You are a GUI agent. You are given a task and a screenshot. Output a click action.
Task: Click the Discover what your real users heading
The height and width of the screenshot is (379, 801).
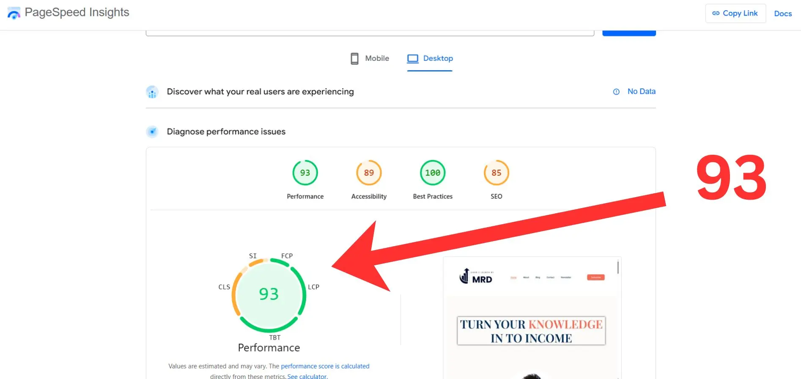260,92
